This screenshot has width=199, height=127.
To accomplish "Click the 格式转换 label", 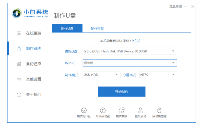I will tap(122, 116).
